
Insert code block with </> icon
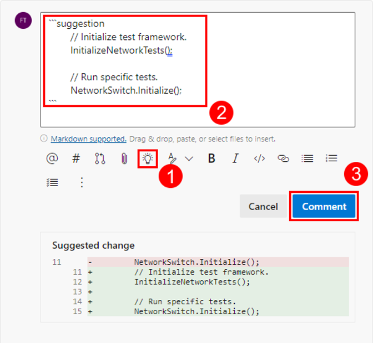point(260,158)
